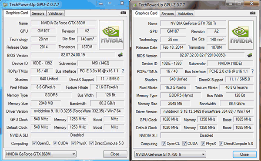Toggle OpenCL checkbox in GTX 860M window
Viewport: 261px width, 161px height.
[x=34, y=143]
